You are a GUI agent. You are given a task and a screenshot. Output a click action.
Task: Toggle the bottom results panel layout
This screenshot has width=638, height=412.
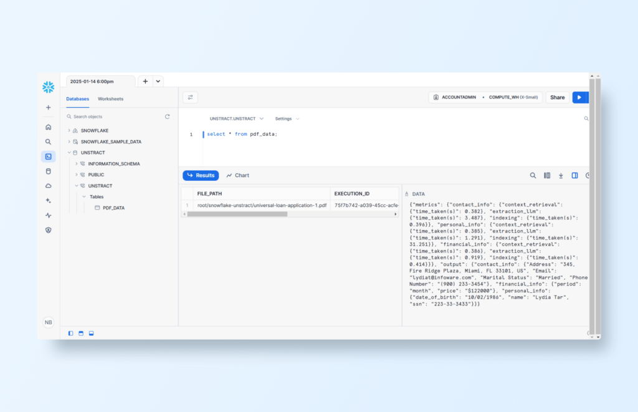coord(90,333)
